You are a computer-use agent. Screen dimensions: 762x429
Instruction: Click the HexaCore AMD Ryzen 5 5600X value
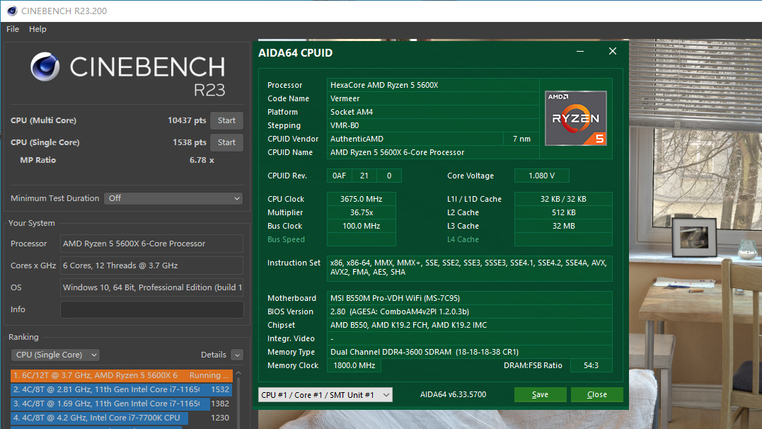point(433,85)
